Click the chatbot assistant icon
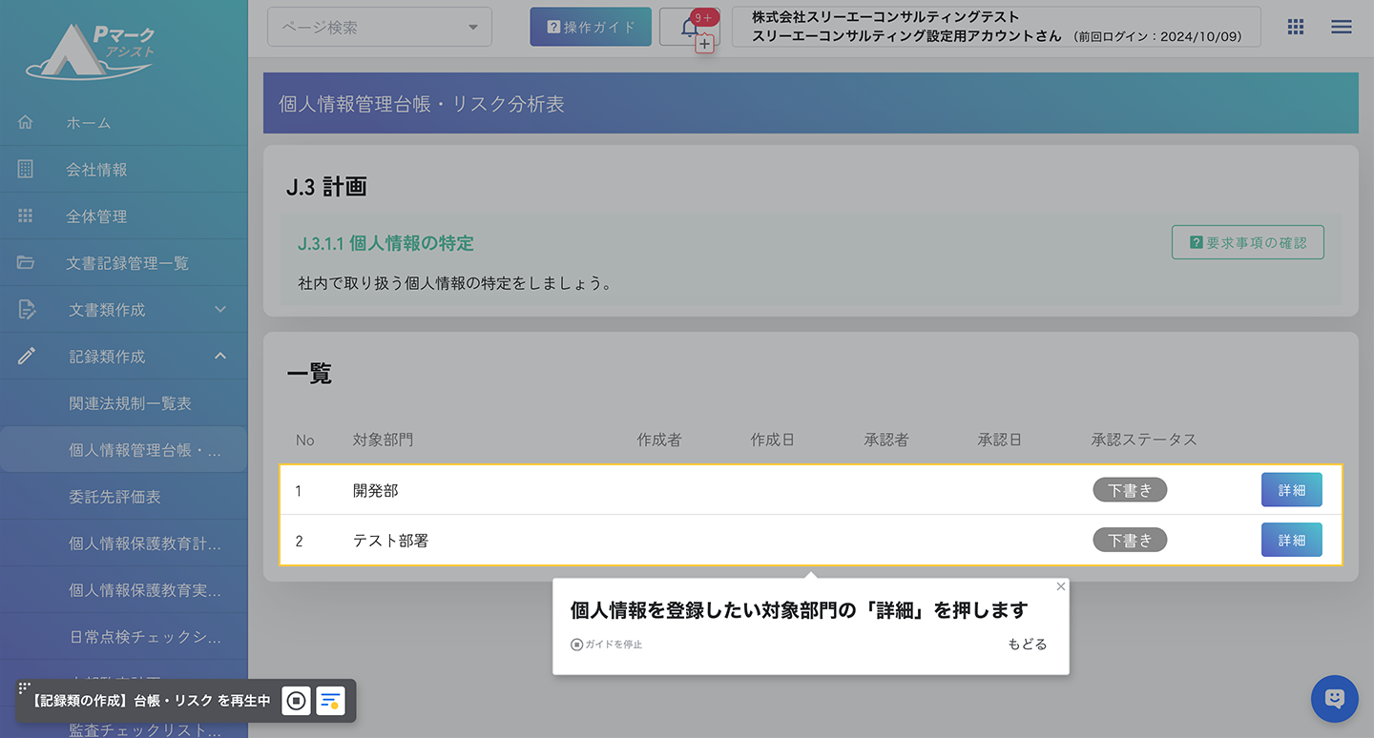This screenshot has width=1374, height=738. tap(1334, 699)
